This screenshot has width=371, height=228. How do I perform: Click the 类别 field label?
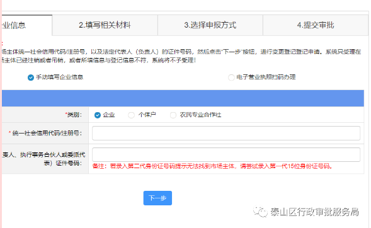click(73, 115)
